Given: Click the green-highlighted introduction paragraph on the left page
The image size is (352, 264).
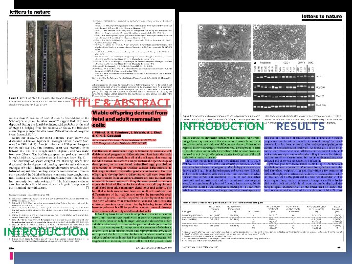Looking at the screenshot, I should pyautogui.click(x=132, y=227).
